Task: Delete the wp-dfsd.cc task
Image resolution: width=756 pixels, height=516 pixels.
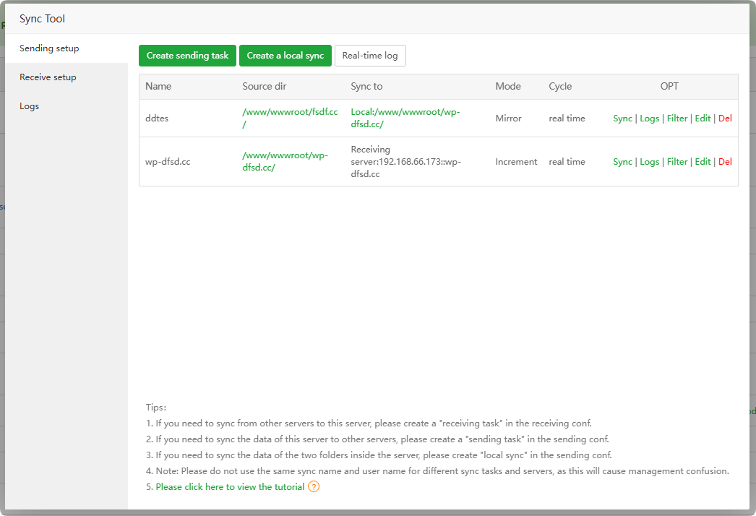Action: (x=725, y=162)
